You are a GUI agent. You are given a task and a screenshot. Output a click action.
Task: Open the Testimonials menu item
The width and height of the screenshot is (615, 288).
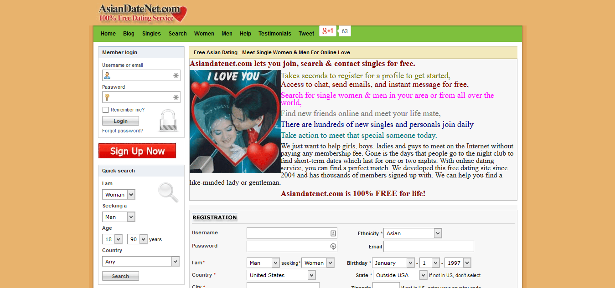click(274, 34)
